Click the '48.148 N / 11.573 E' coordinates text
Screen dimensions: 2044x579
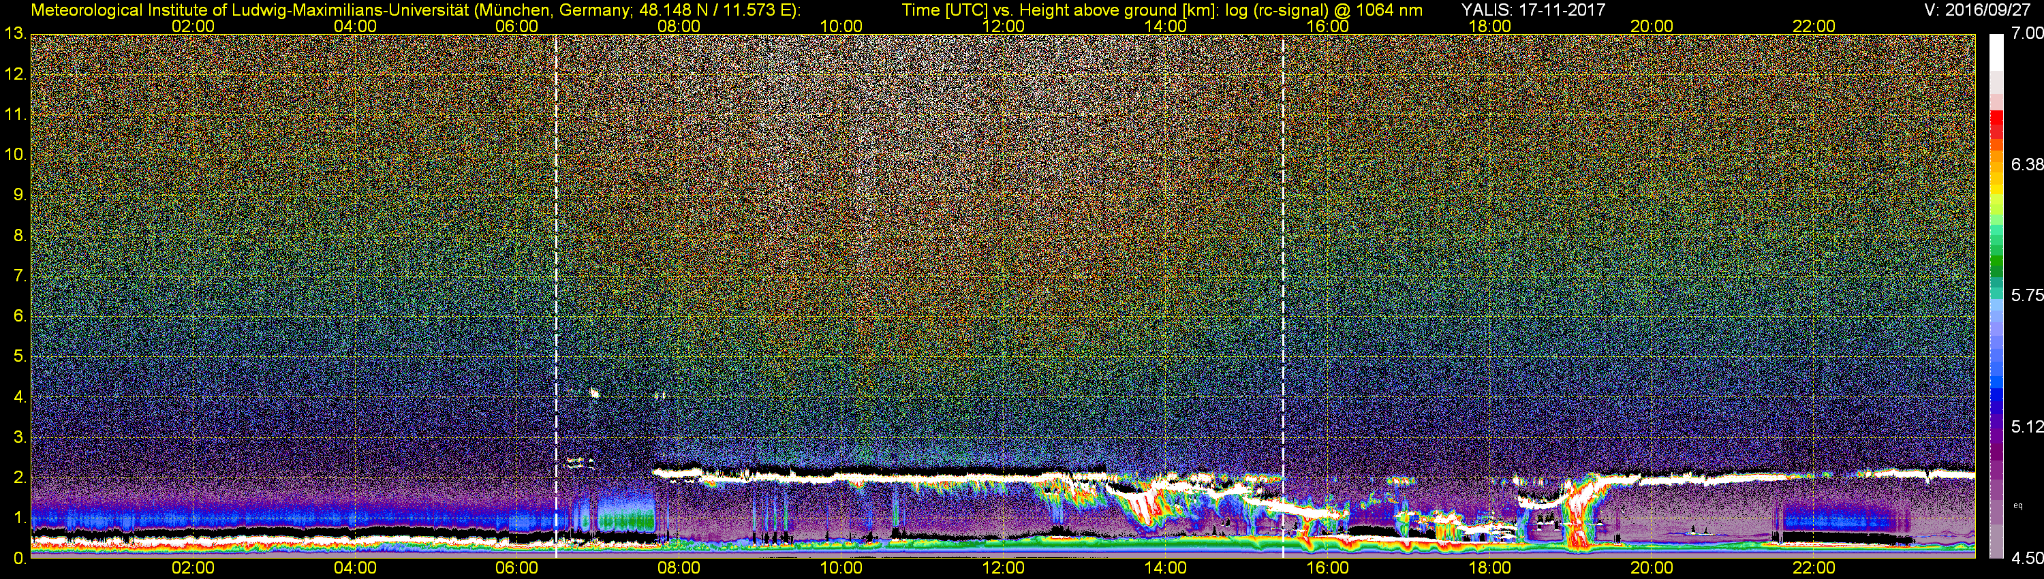tap(714, 10)
